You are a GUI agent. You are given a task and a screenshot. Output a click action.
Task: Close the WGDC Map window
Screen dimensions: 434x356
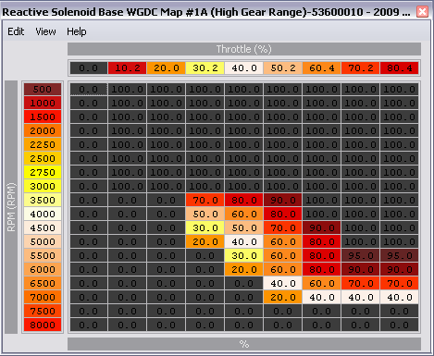coord(422,12)
